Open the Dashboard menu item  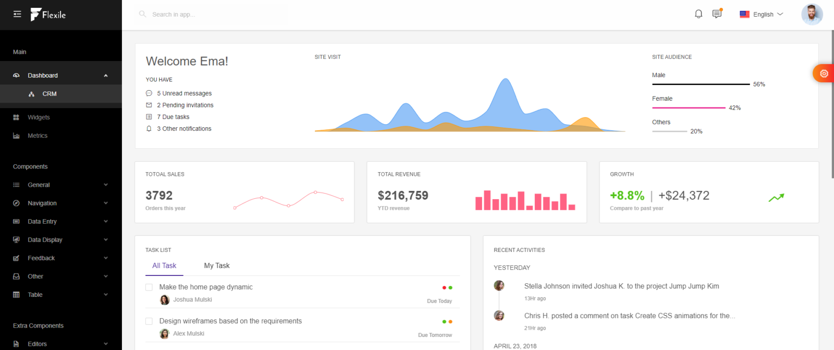click(x=61, y=76)
